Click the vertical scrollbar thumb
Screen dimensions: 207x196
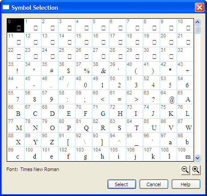(x=198, y=30)
